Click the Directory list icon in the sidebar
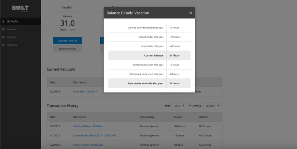Screen dimensions: 297x149 click(3, 45)
